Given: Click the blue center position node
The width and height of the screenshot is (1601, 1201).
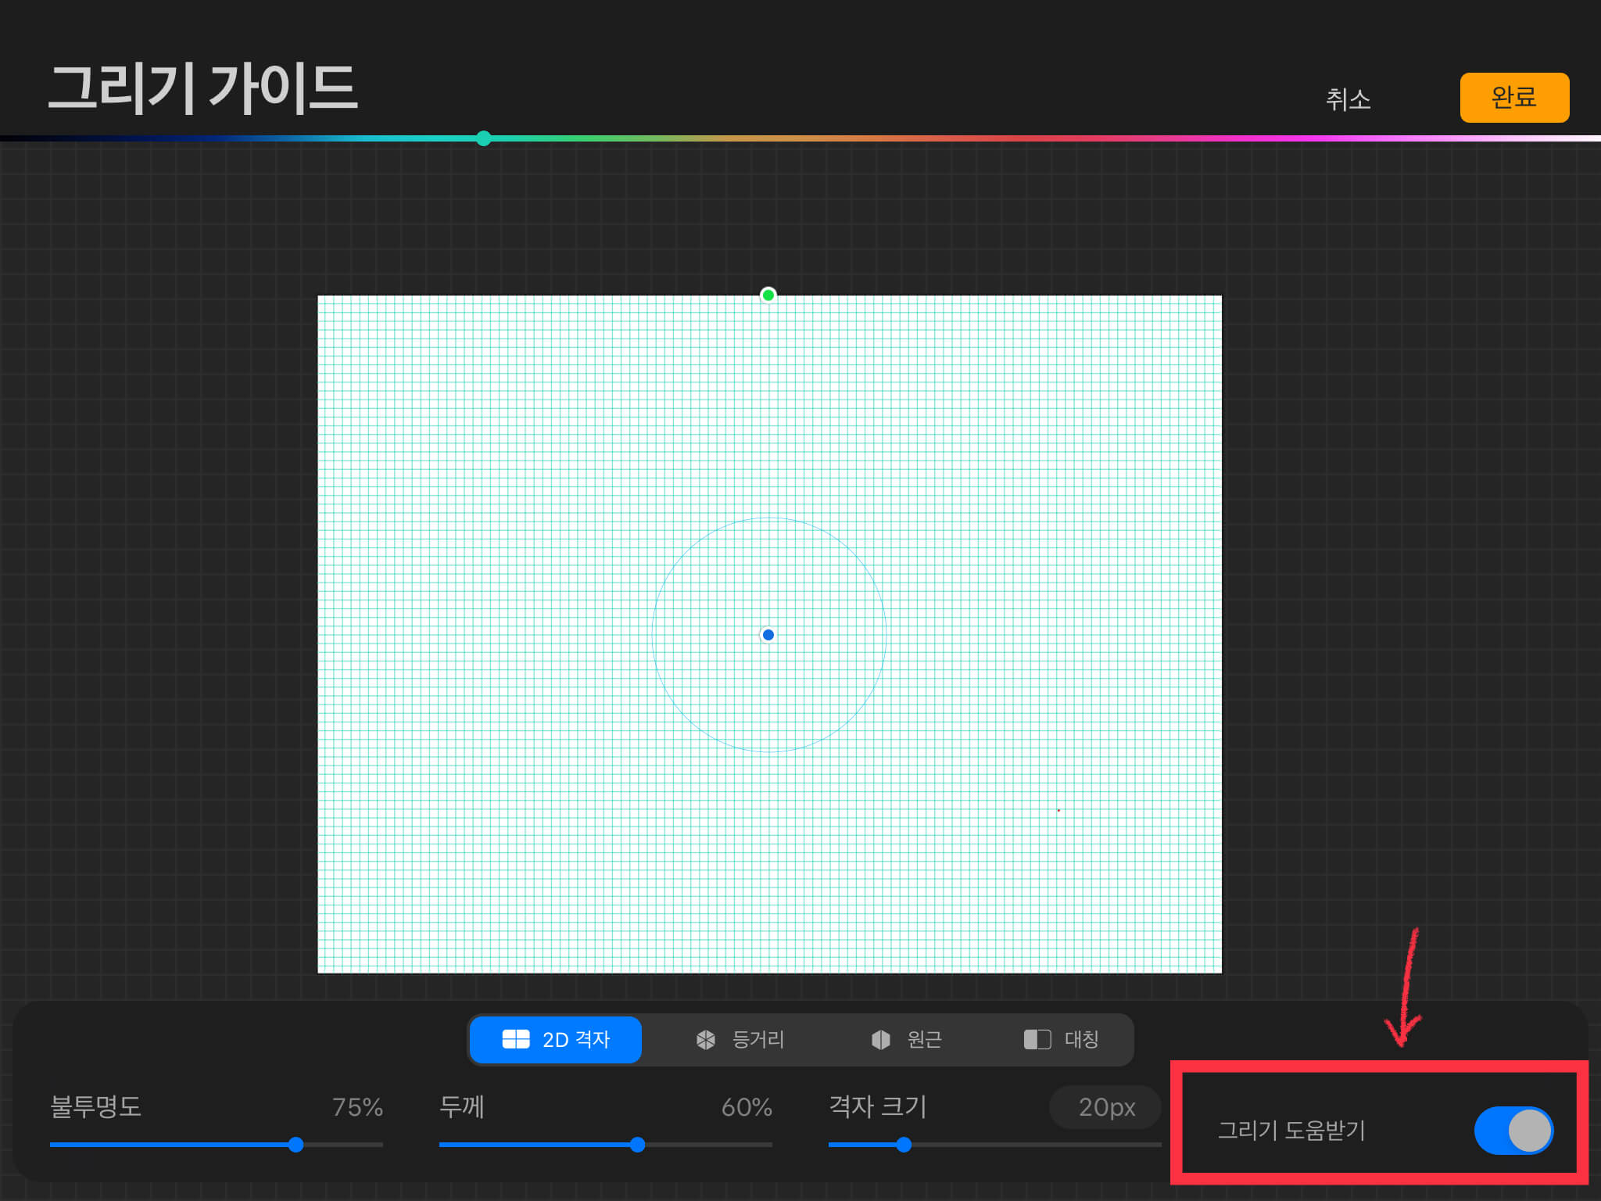Looking at the screenshot, I should tap(768, 635).
